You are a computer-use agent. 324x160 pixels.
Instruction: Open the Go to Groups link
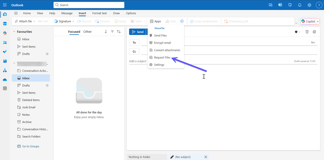point(30,146)
